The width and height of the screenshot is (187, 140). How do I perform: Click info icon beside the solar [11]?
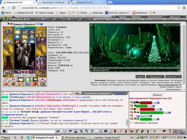click(154, 106)
